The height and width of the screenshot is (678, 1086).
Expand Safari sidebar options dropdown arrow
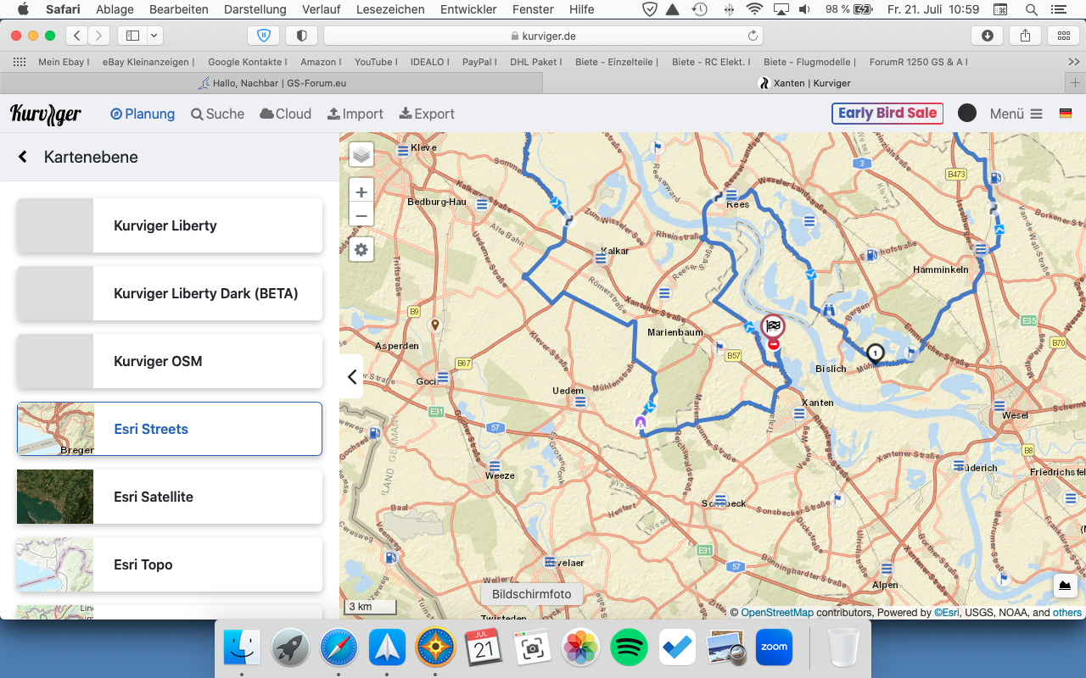tap(154, 36)
